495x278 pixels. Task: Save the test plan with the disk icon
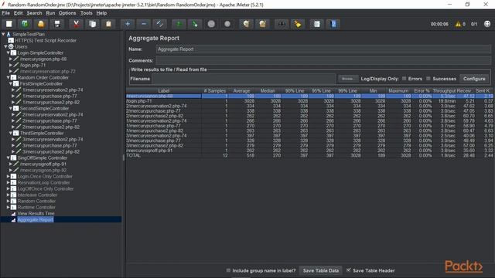57,24
